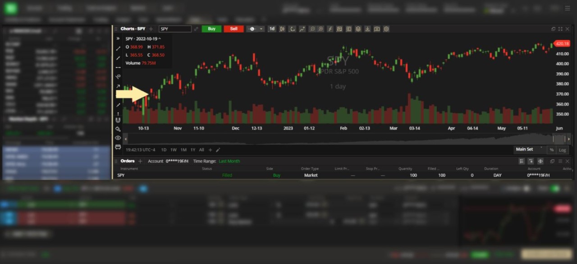Sort by the Order Type column header
The height and width of the screenshot is (264, 577).
(x=310, y=169)
